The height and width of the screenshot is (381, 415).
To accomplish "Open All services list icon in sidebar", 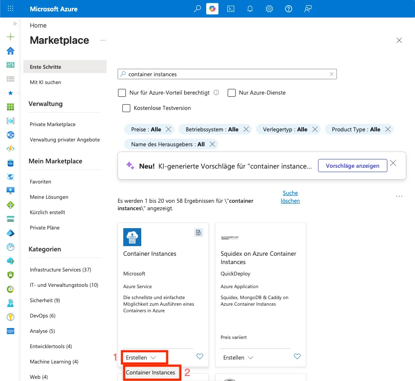I will (11, 79).
